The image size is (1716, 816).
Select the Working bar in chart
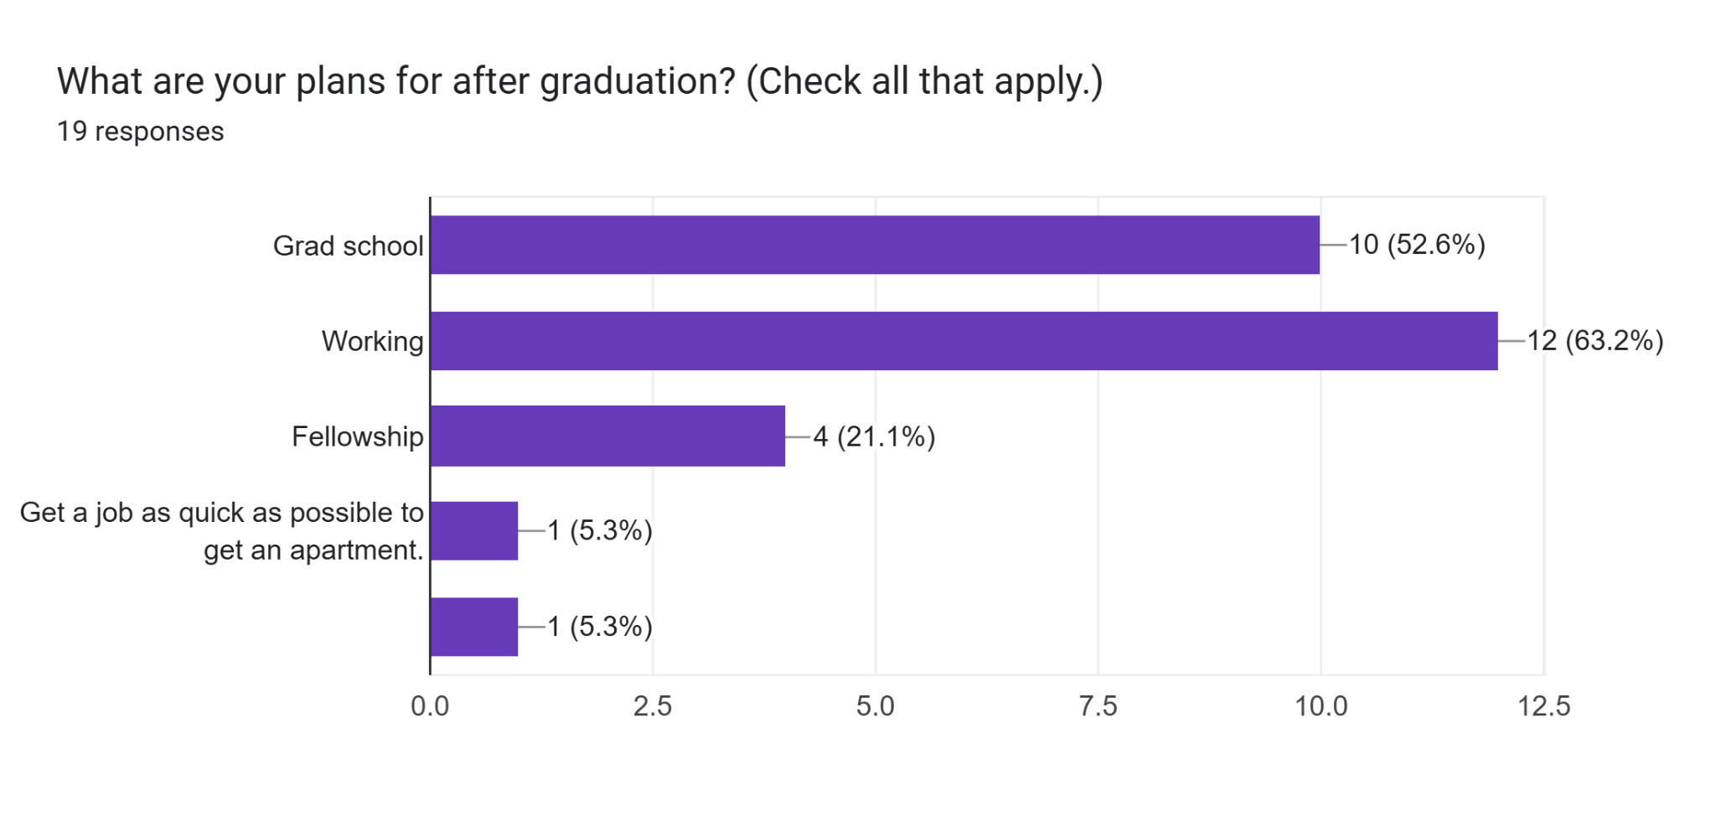964,341
